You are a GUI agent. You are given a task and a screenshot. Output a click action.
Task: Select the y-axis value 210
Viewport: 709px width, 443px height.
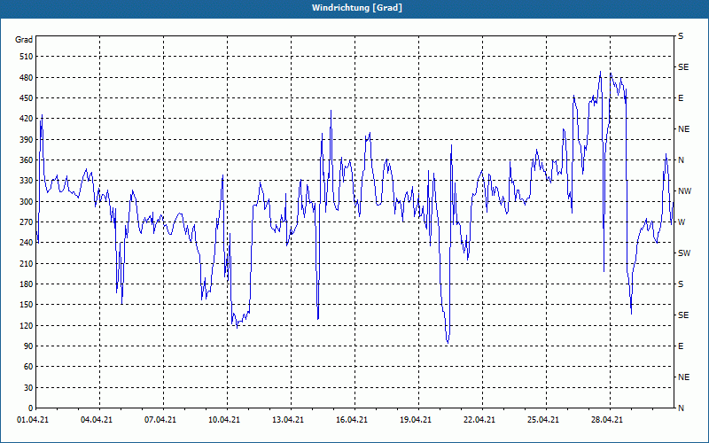[x=27, y=263]
